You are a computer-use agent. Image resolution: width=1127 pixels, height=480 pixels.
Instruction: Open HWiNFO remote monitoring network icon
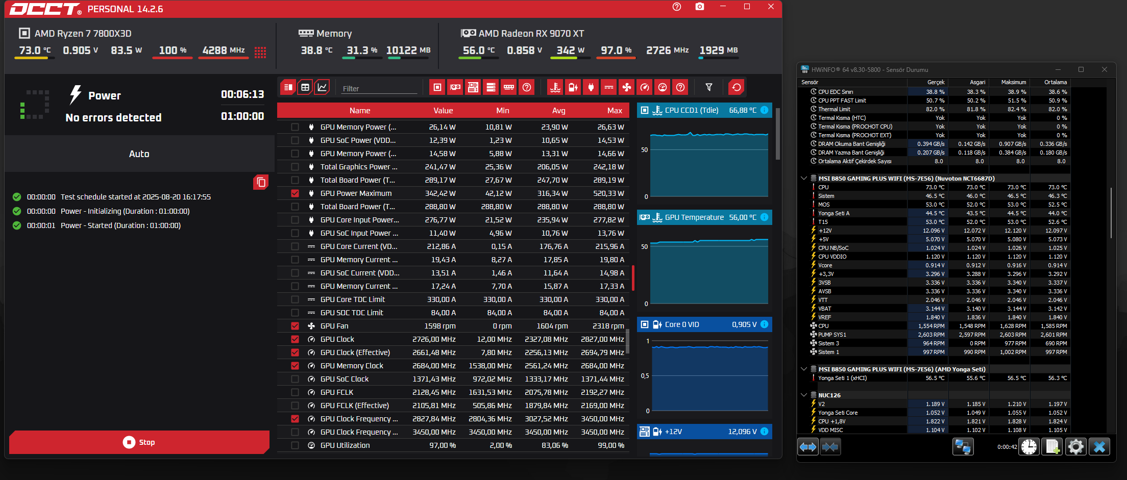click(963, 447)
